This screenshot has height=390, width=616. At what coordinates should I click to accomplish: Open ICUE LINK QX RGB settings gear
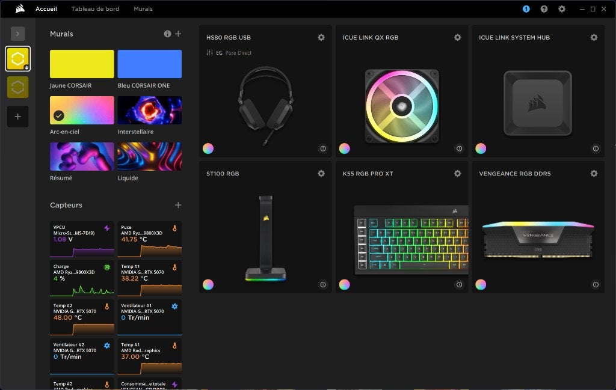tap(457, 37)
